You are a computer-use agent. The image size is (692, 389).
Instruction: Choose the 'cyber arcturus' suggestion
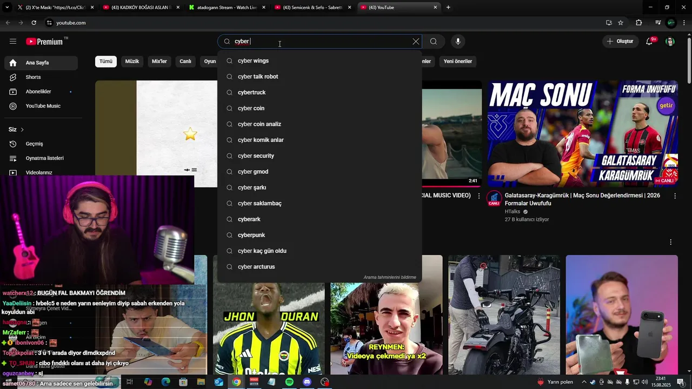[320, 267]
